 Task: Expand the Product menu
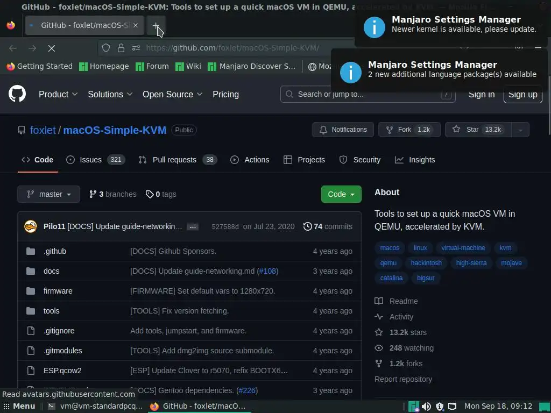pyautogui.click(x=58, y=94)
